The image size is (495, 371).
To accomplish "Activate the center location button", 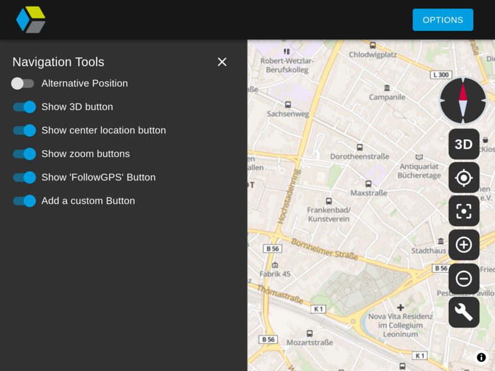I will click(x=463, y=177).
